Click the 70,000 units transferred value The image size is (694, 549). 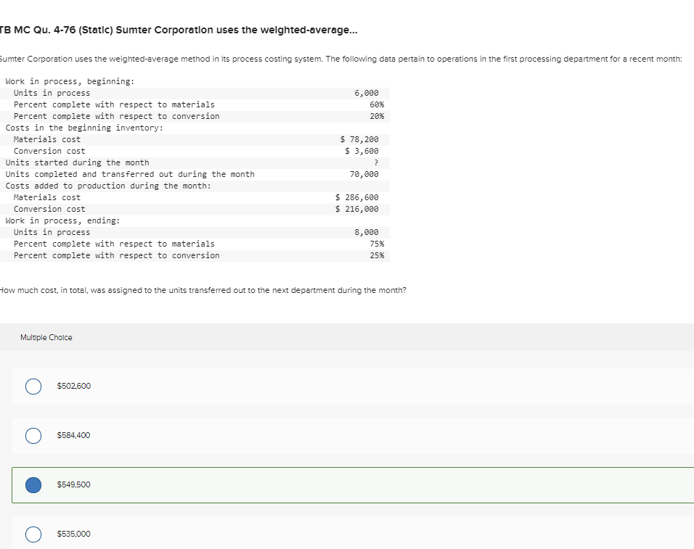tap(364, 174)
